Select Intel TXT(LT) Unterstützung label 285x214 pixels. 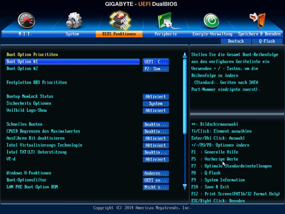36,152
